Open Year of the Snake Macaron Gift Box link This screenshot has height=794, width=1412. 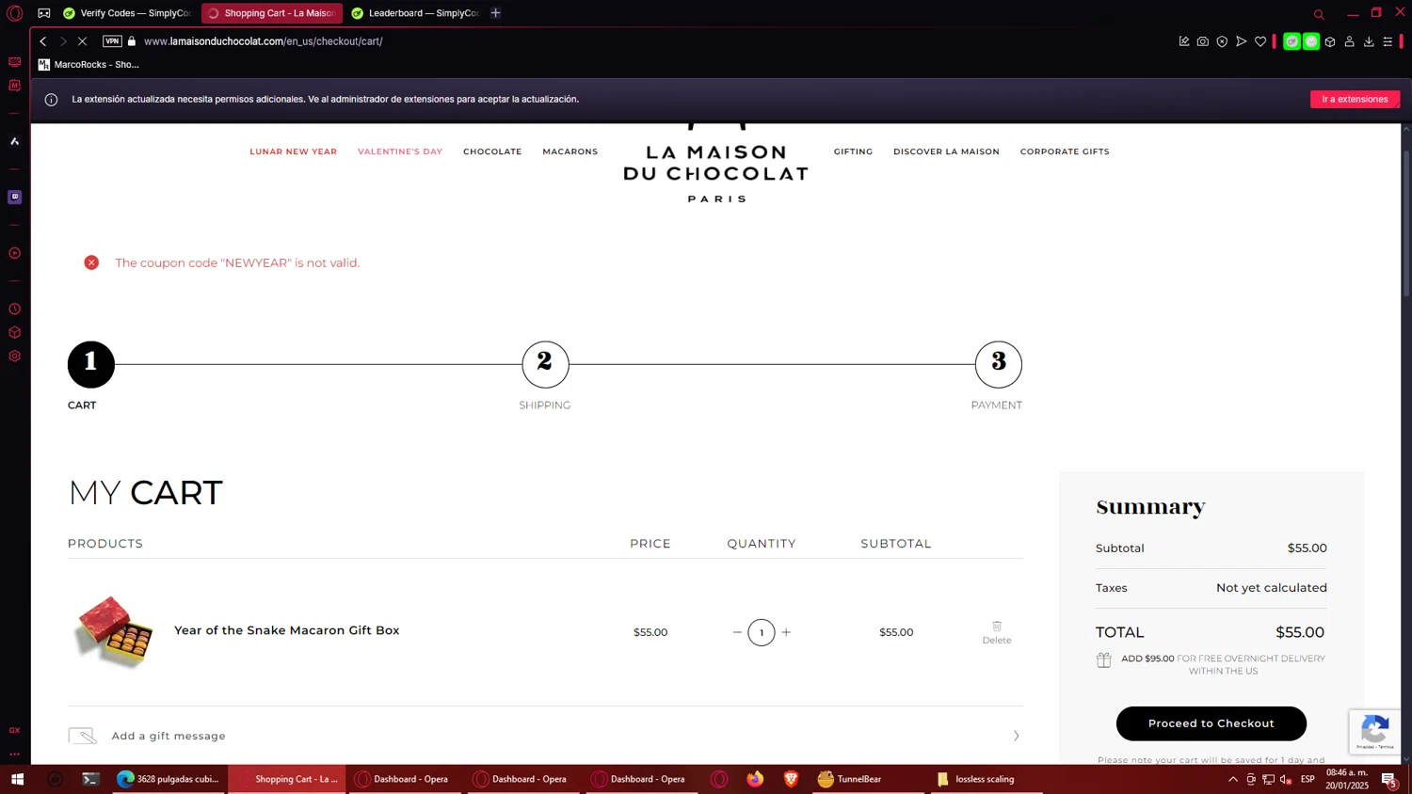click(287, 630)
